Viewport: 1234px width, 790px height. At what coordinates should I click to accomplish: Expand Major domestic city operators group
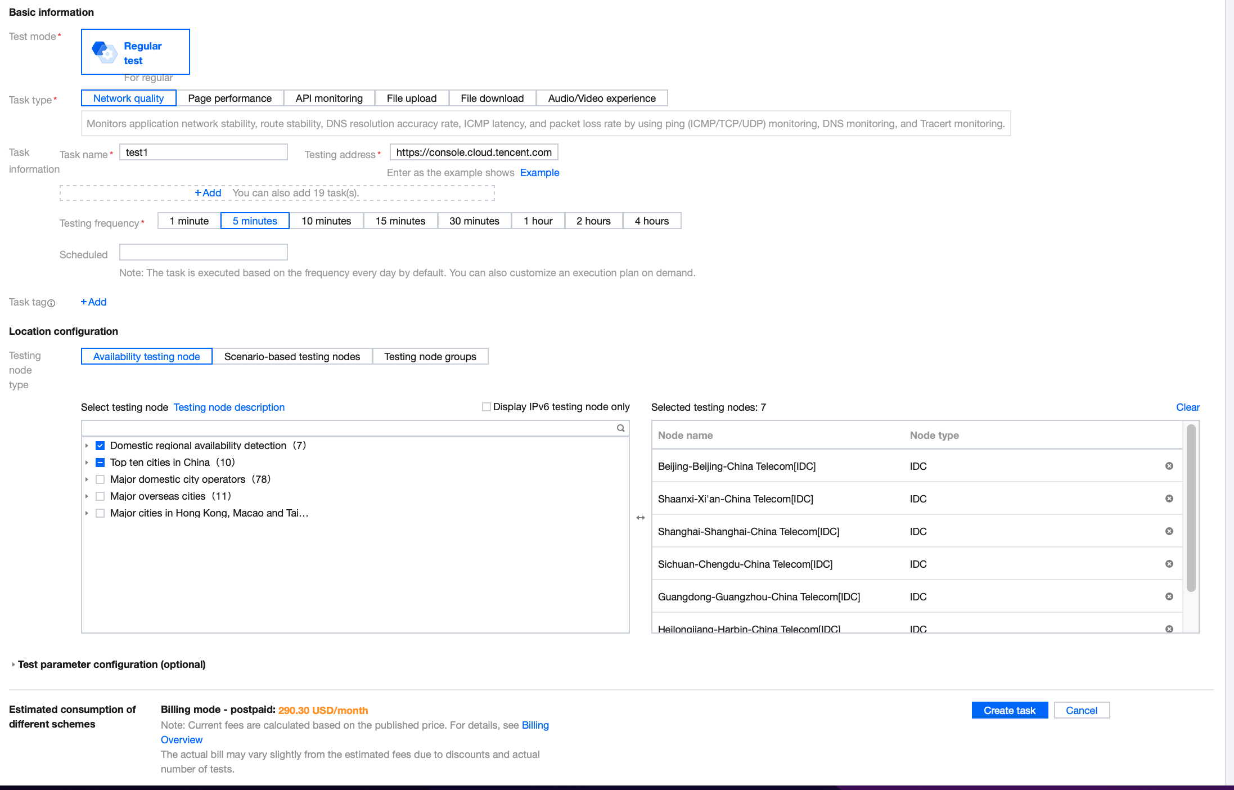[87, 479]
